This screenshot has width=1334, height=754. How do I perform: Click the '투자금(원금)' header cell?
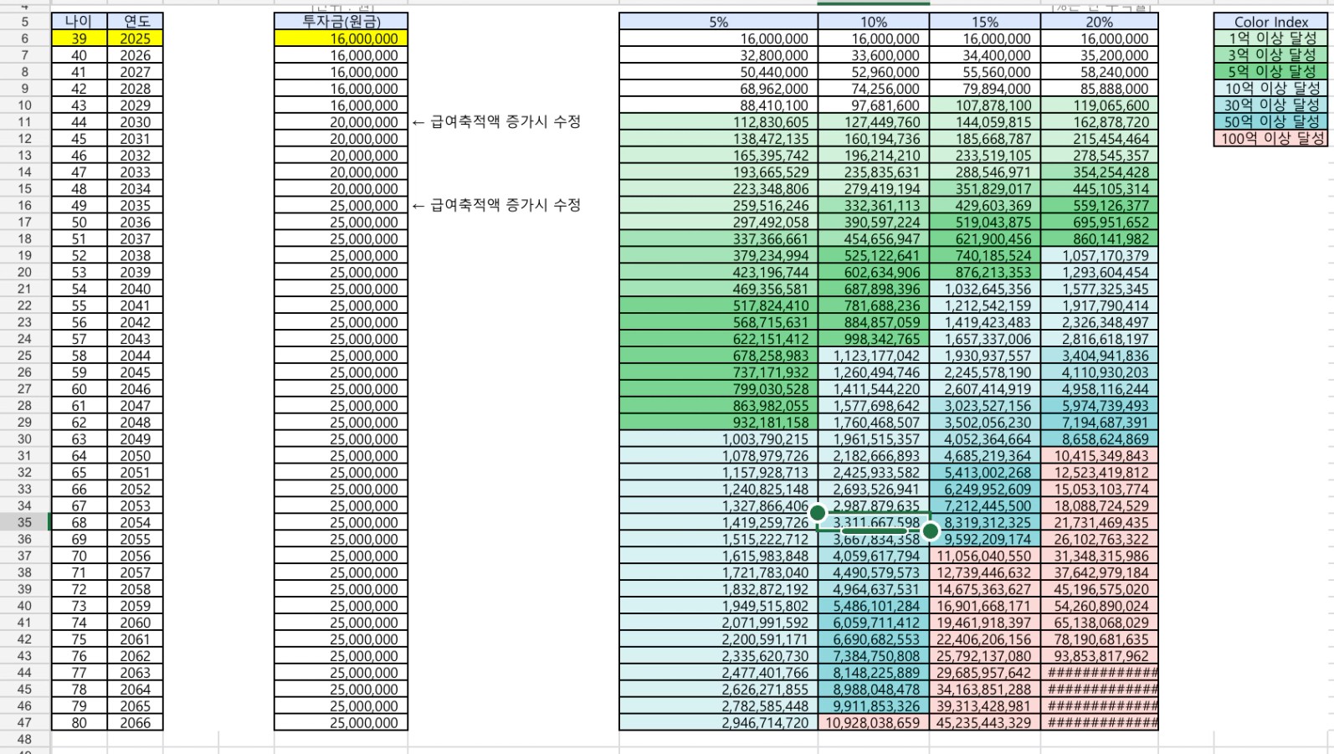click(341, 22)
